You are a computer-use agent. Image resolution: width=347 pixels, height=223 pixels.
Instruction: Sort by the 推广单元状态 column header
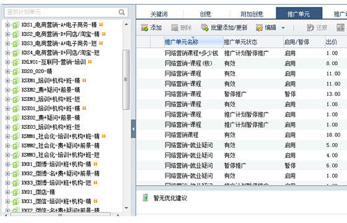coord(253,42)
